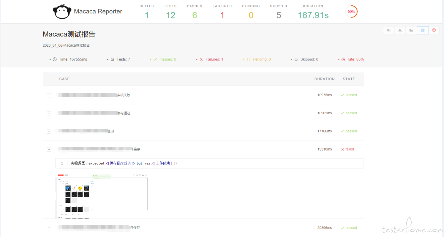Click the DURATION column header
The width and height of the screenshot is (444, 239).
tap(324, 79)
